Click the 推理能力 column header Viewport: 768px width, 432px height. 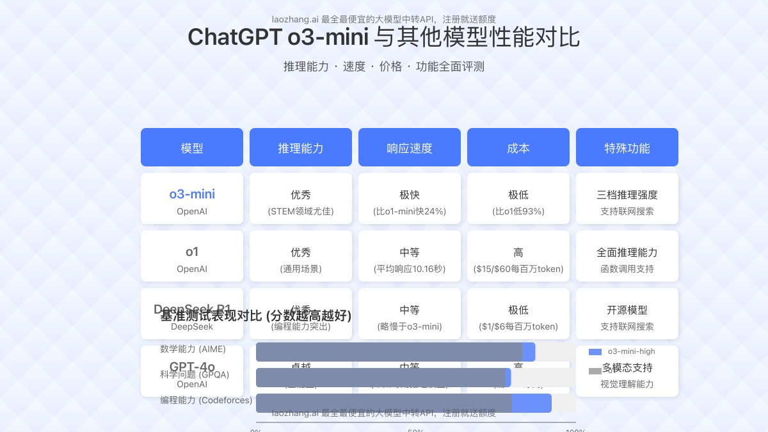(301, 147)
